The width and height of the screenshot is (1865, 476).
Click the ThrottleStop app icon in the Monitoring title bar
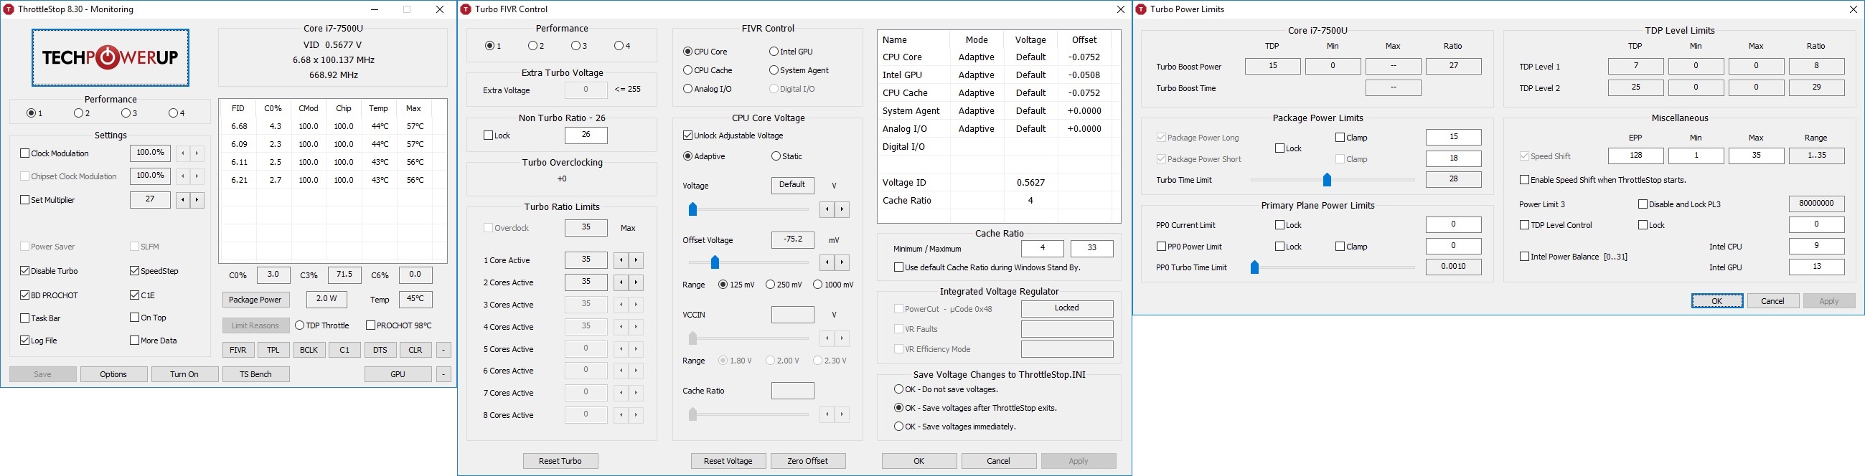(x=9, y=9)
